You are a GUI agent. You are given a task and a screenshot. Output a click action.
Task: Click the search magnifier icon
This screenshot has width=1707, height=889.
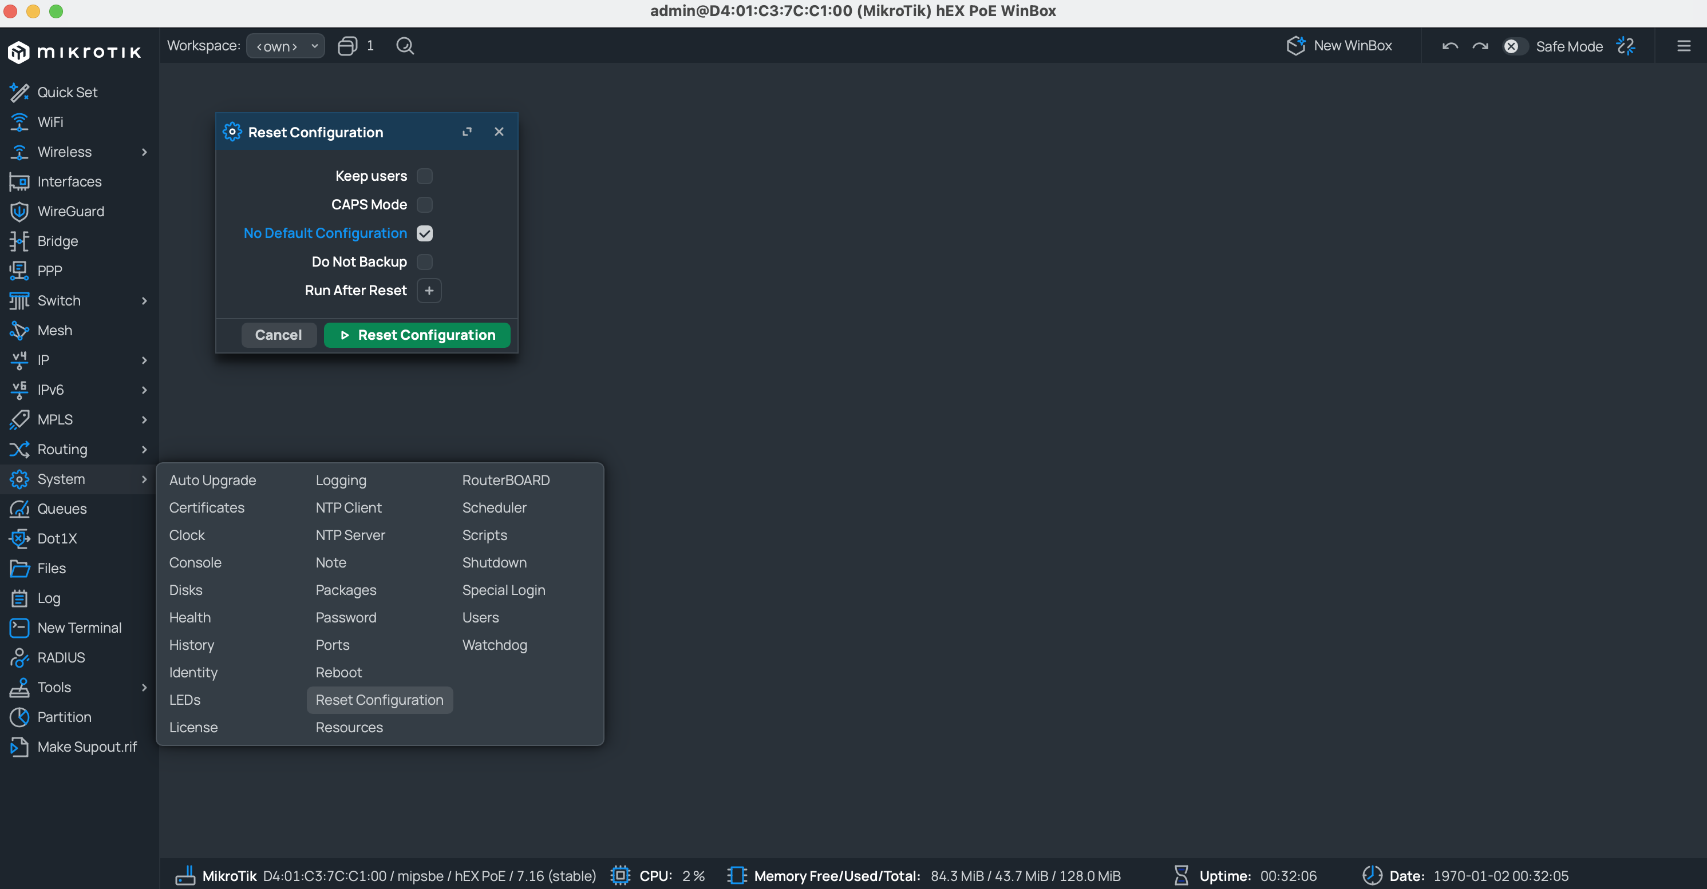point(405,46)
